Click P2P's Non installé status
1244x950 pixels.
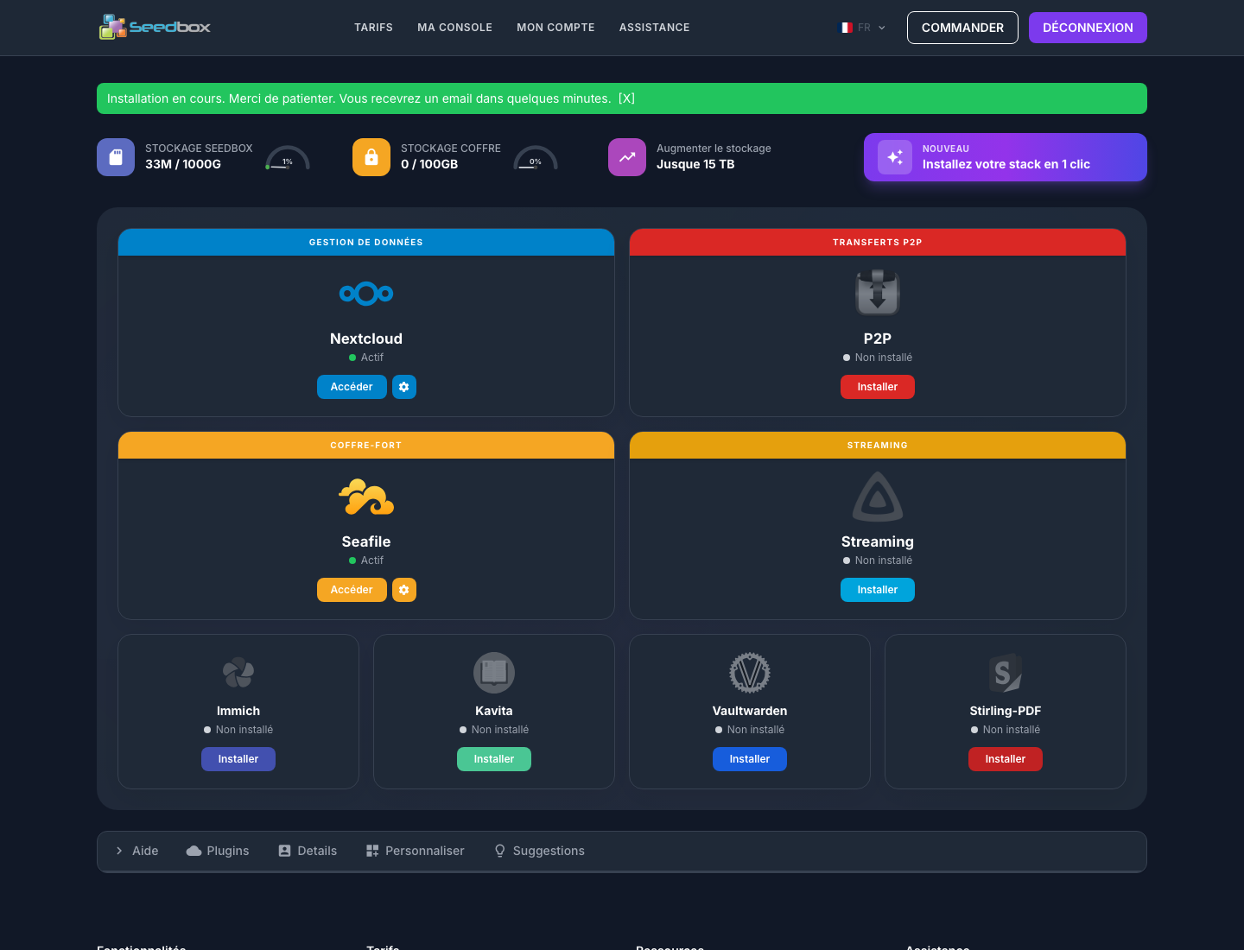coord(878,358)
